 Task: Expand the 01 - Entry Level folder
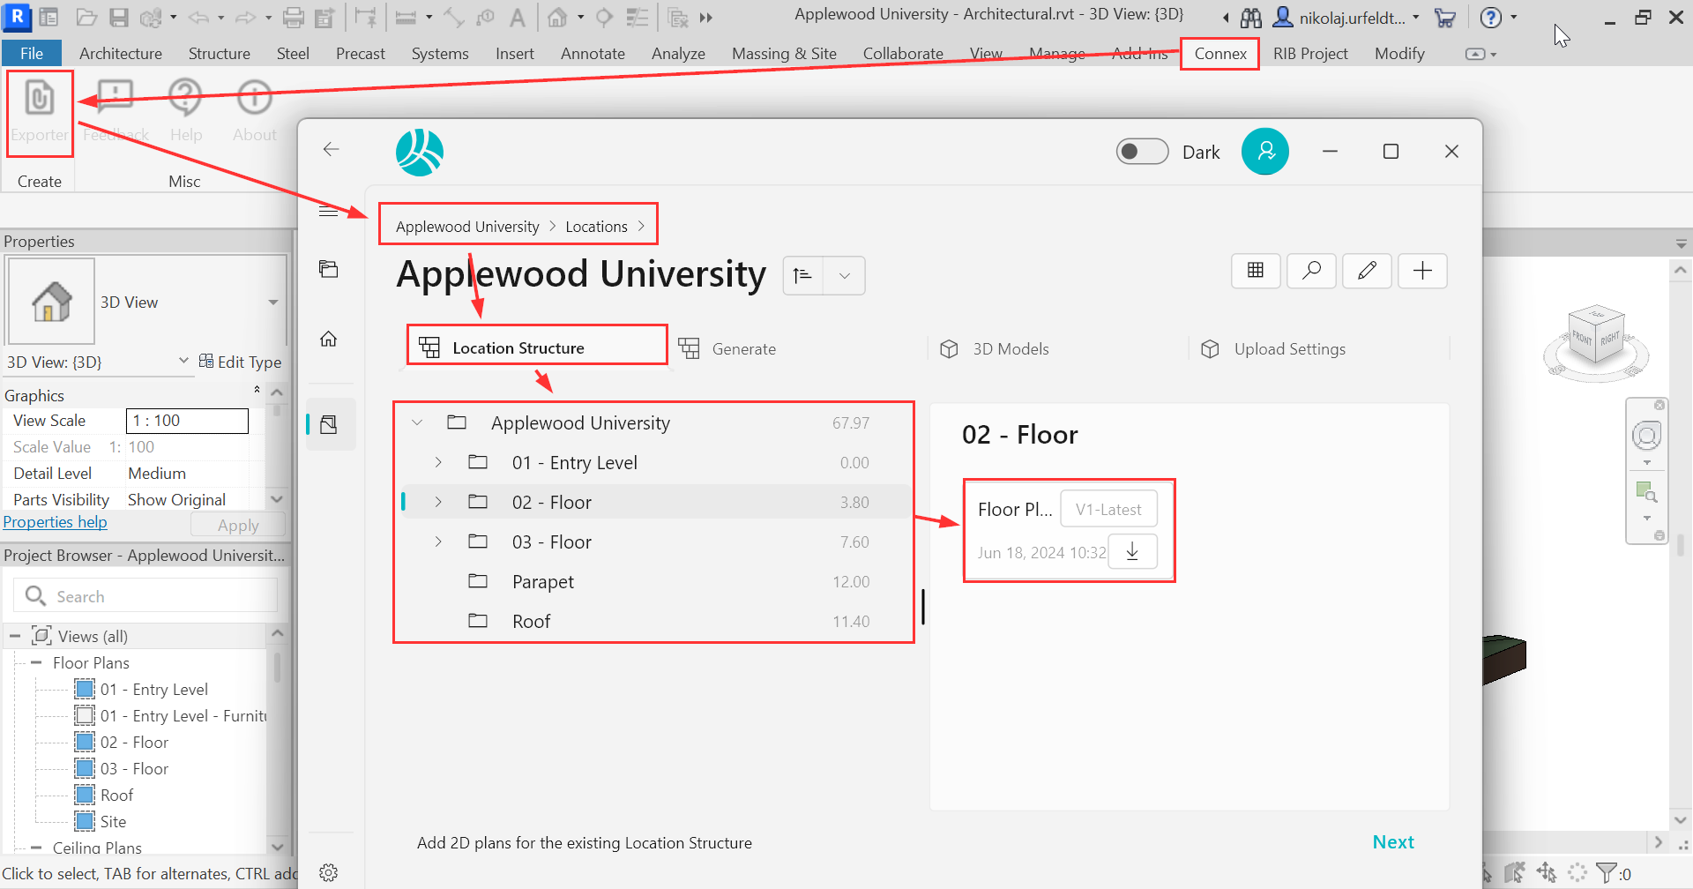438,462
